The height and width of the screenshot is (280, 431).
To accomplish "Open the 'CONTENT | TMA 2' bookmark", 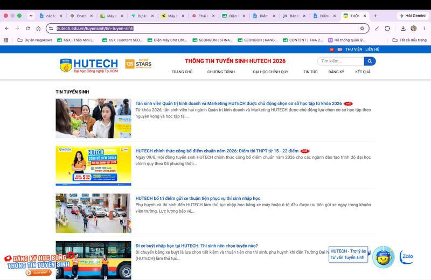I will (303, 40).
